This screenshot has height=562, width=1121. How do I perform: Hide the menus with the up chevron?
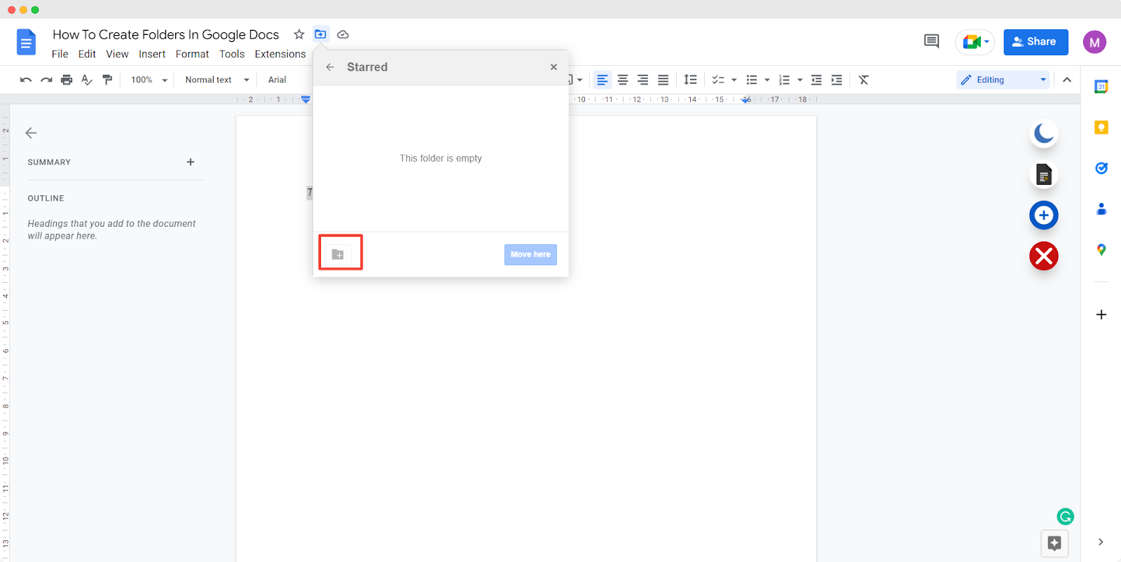pyautogui.click(x=1067, y=80)
